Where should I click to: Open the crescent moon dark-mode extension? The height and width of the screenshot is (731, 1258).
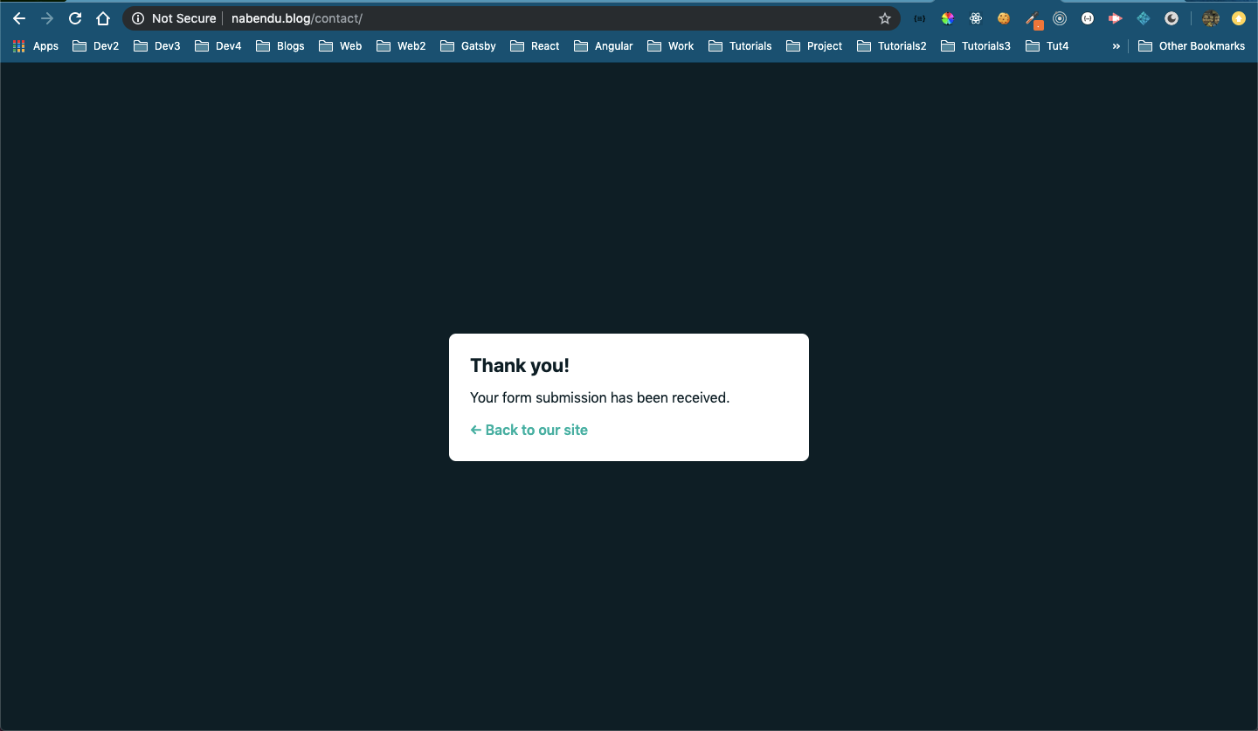click(1172, 18)
